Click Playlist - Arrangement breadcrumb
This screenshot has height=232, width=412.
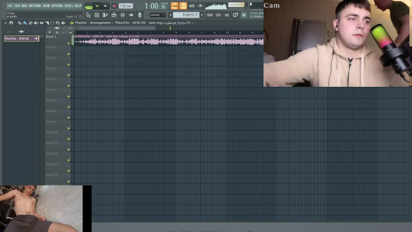click(x=93, y=23)
